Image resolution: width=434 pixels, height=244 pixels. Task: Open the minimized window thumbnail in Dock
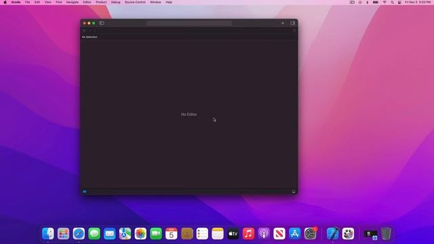point(370,235)
